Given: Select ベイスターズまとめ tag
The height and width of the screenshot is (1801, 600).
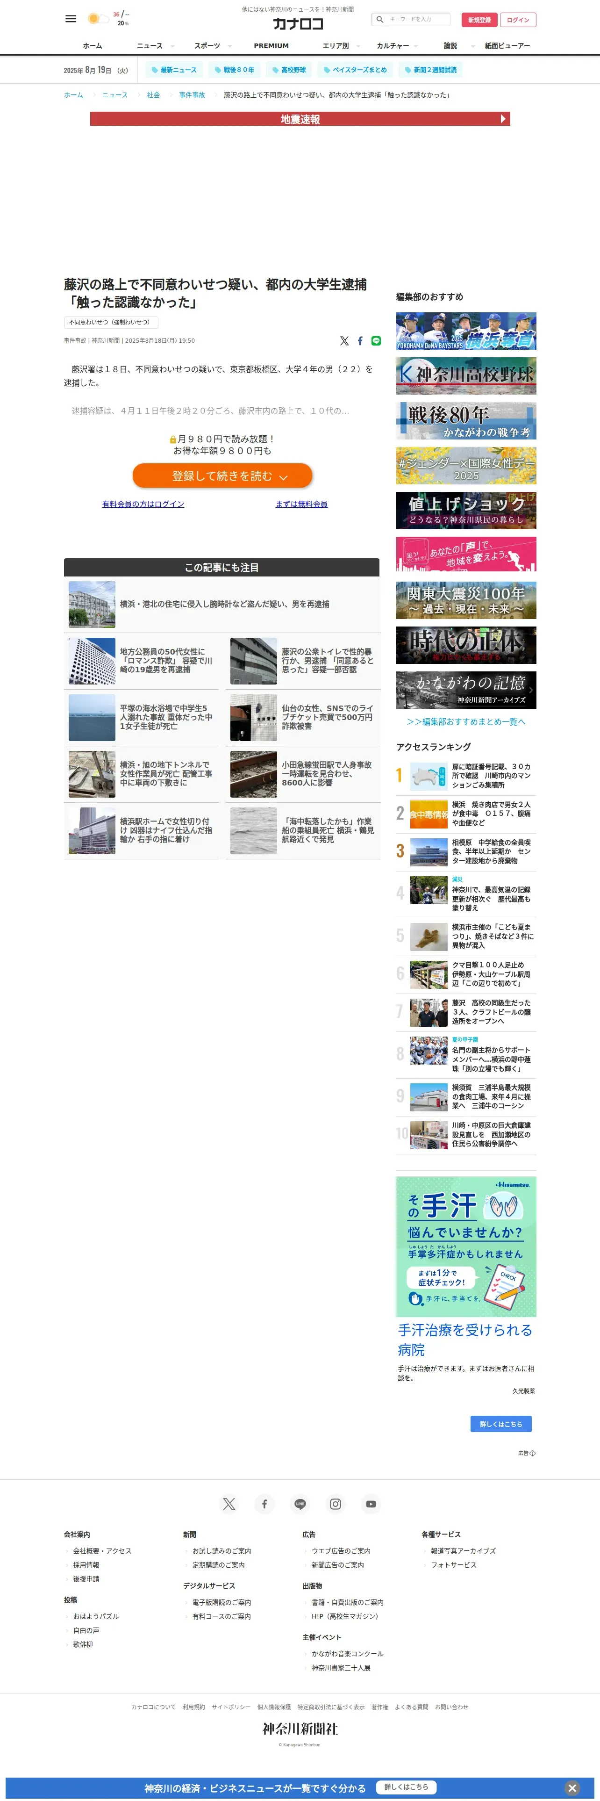Looking at the screenshot, I should [355, 70].
